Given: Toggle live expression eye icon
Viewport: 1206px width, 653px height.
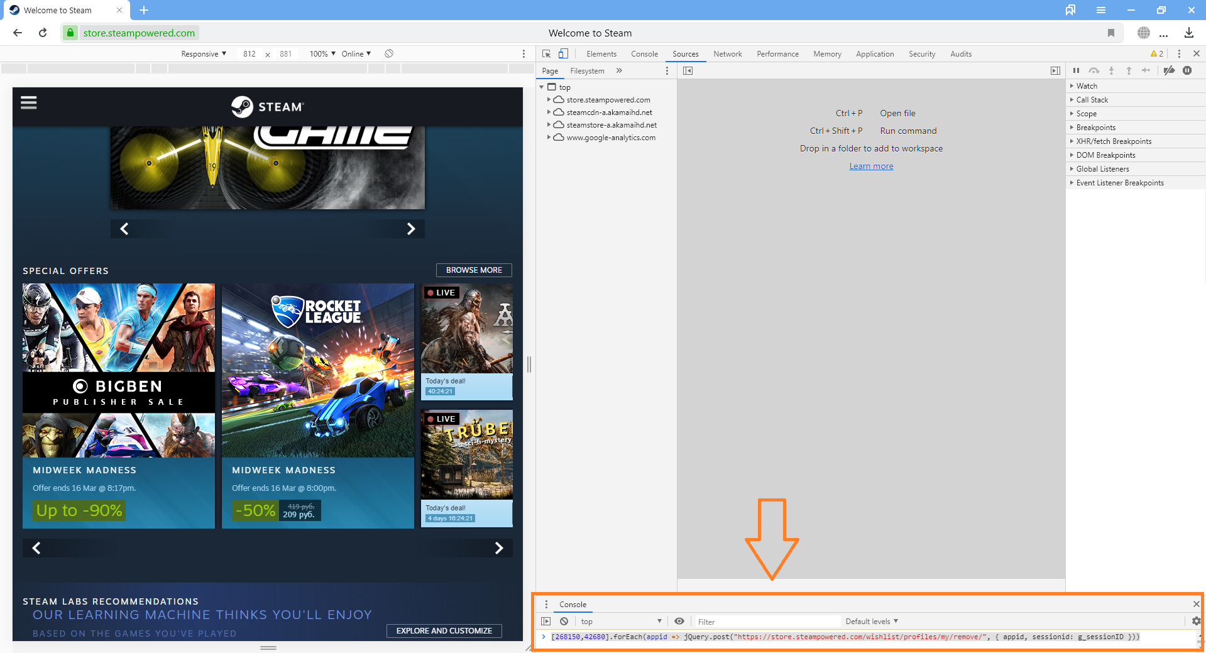Looking at the screenshot, I should (679, 621).
